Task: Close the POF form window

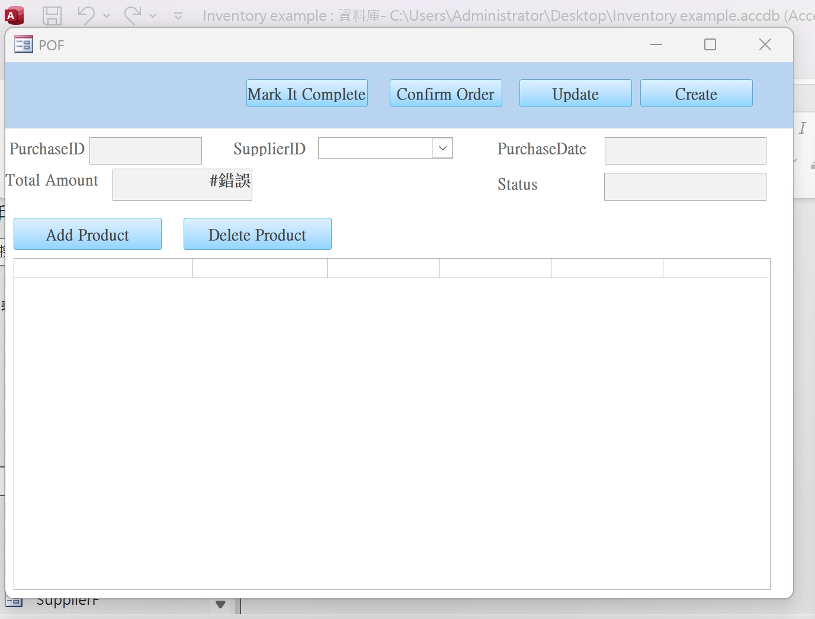Action: click(x=765, y=44)
